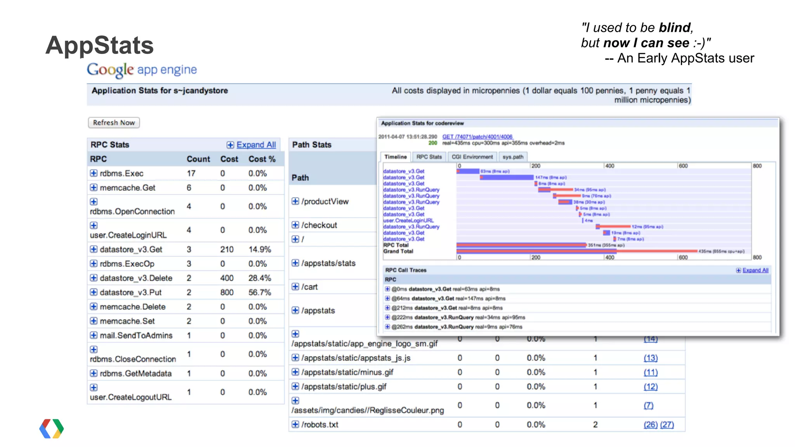Viewport: 795px width, 447px height.
Task: Open recent request link (26)
Action: pos(651,425)
